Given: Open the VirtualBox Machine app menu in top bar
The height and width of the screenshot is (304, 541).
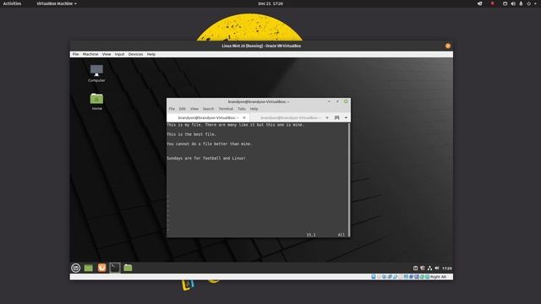Looking at the screenshot, I should point(57,3).
